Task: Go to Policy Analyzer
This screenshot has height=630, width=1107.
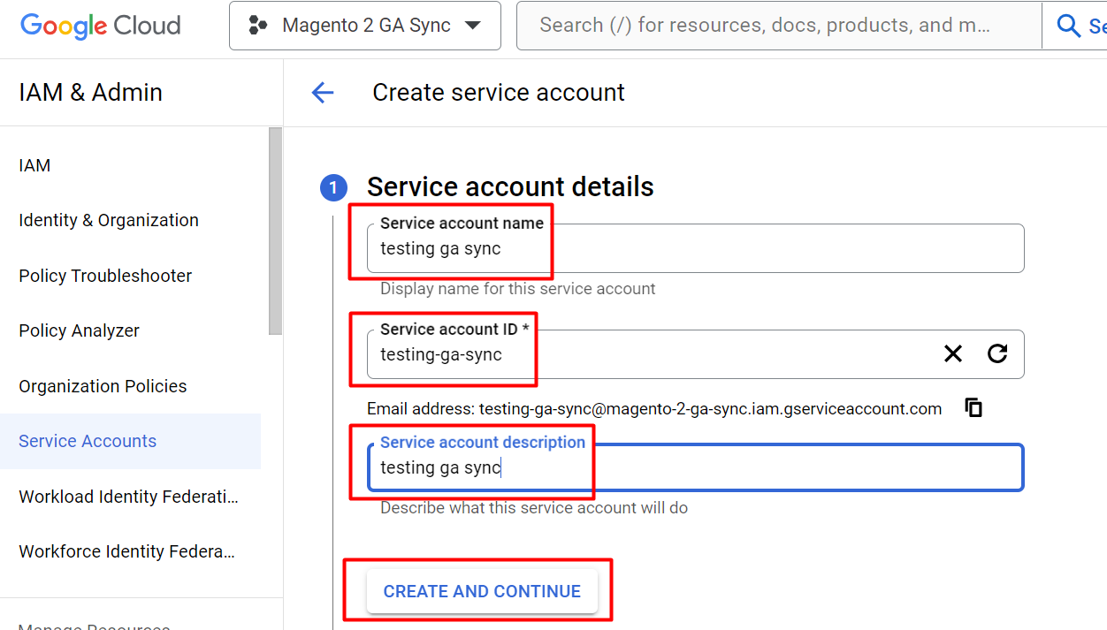Action: [80, 330]
